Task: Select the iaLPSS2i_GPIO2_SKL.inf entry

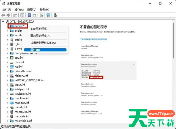Action: [29, 80]
